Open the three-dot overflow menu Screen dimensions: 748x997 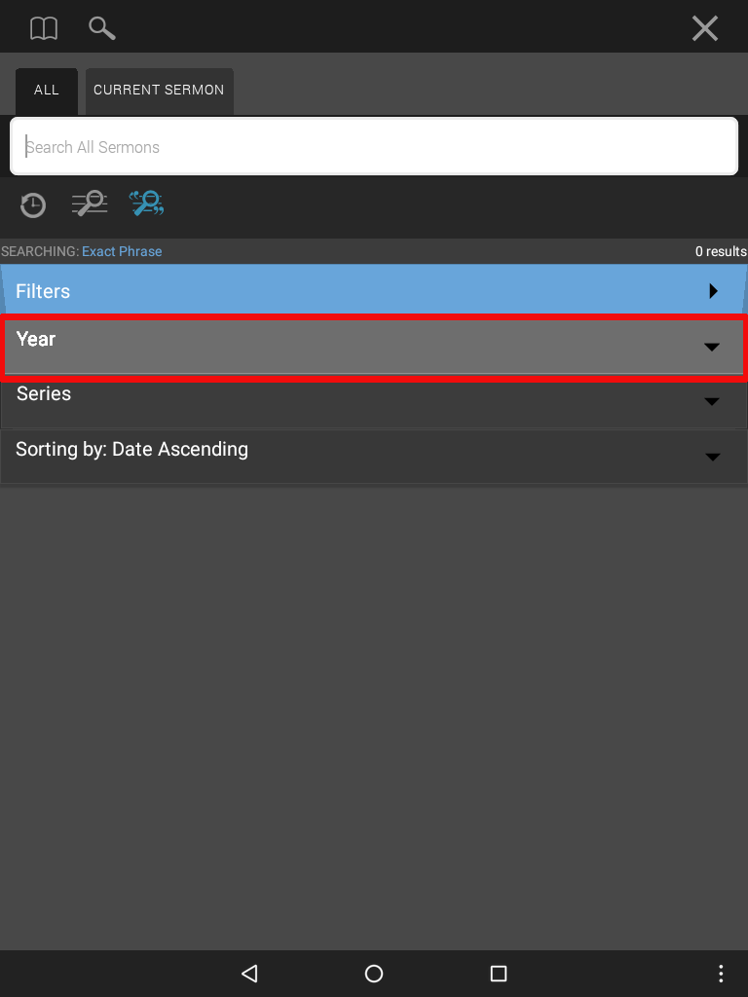point(721,974)
